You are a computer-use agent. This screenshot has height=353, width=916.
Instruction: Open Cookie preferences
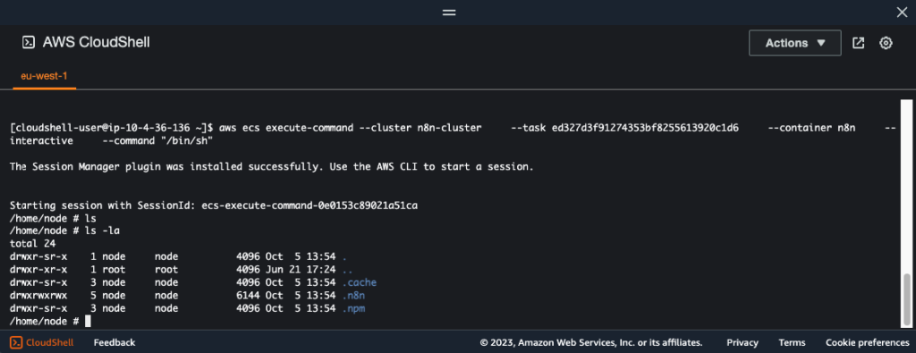[867, 342]
